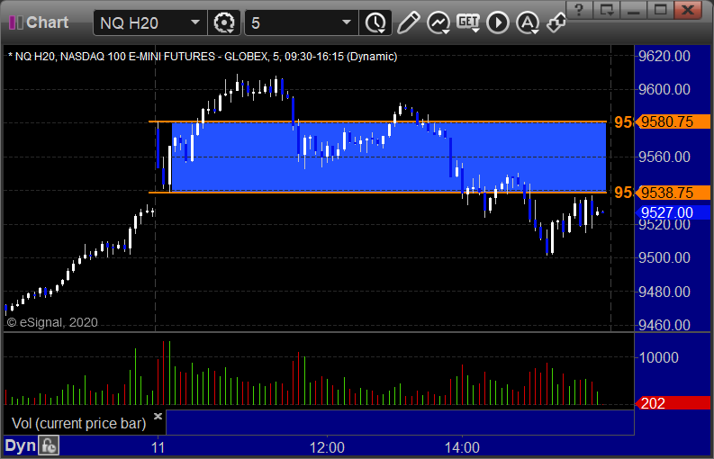Open the circled A alerts icon
The image size is (714, 459).
(528, 22)
